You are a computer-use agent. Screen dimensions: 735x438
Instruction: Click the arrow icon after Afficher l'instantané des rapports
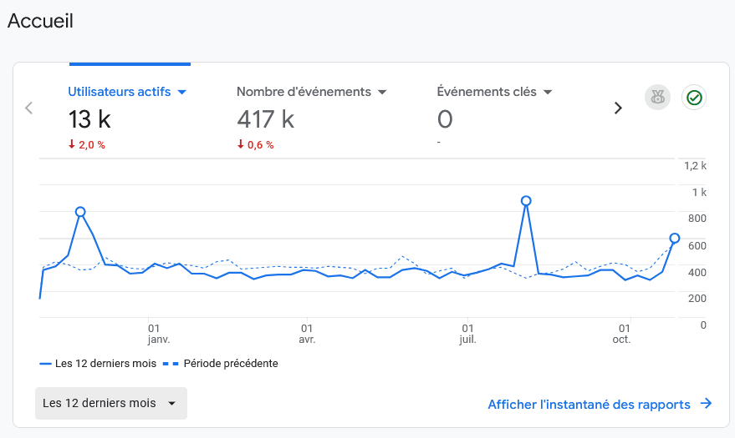(x=706, y=404)
